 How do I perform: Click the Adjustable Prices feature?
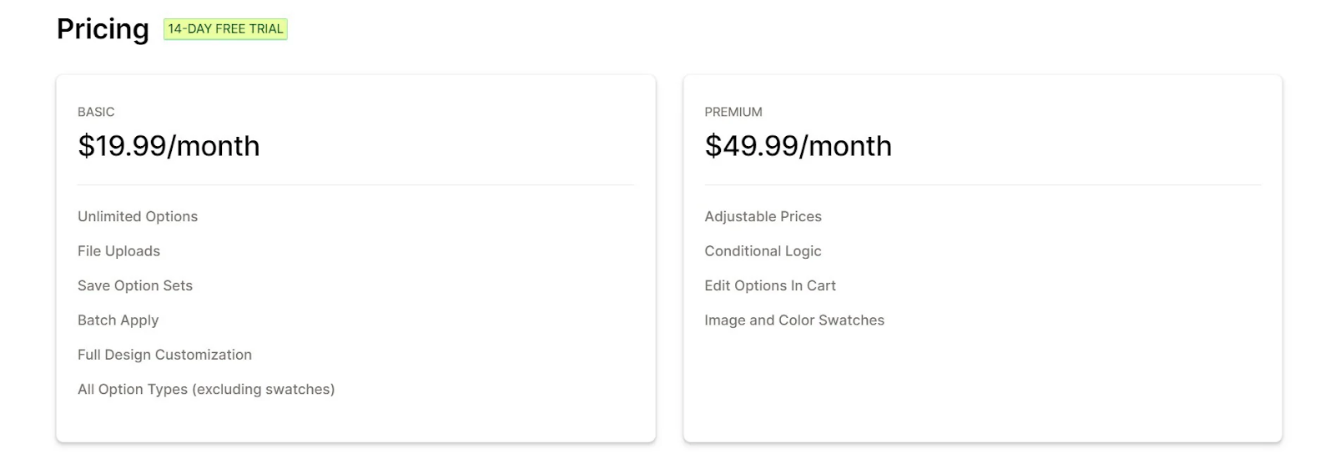pos(763,216)
